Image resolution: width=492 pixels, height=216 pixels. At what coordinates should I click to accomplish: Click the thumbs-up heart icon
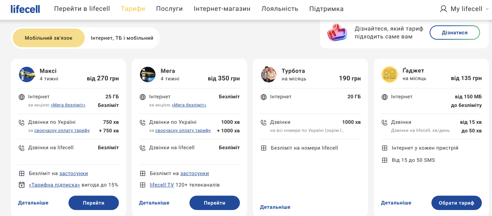pyautogui.click(x=337, y=33)
